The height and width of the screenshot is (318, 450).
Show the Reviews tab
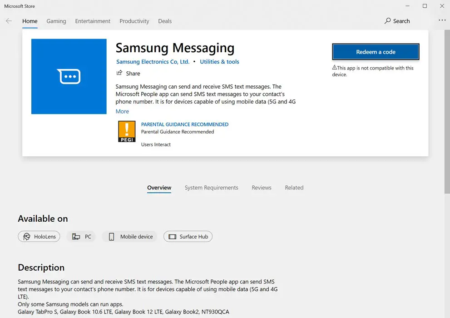tap(262, 188)
